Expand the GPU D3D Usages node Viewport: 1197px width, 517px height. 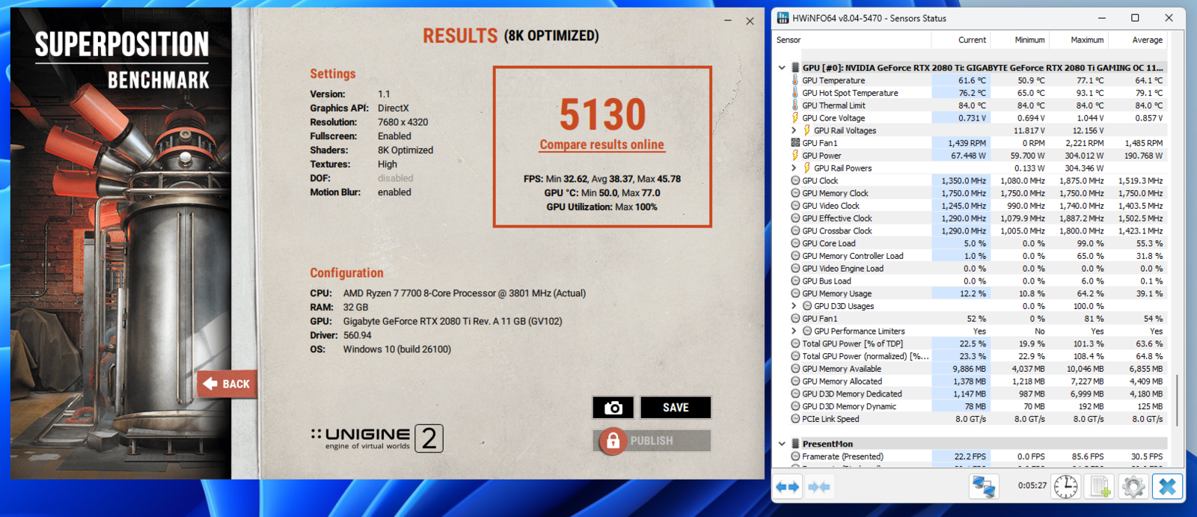coord(794,306)
